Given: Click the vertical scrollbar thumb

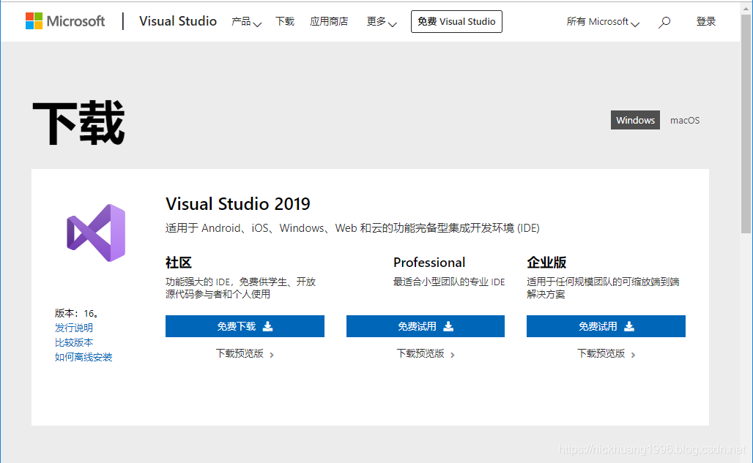Looking at the screenshot, I should click(746, 124).
